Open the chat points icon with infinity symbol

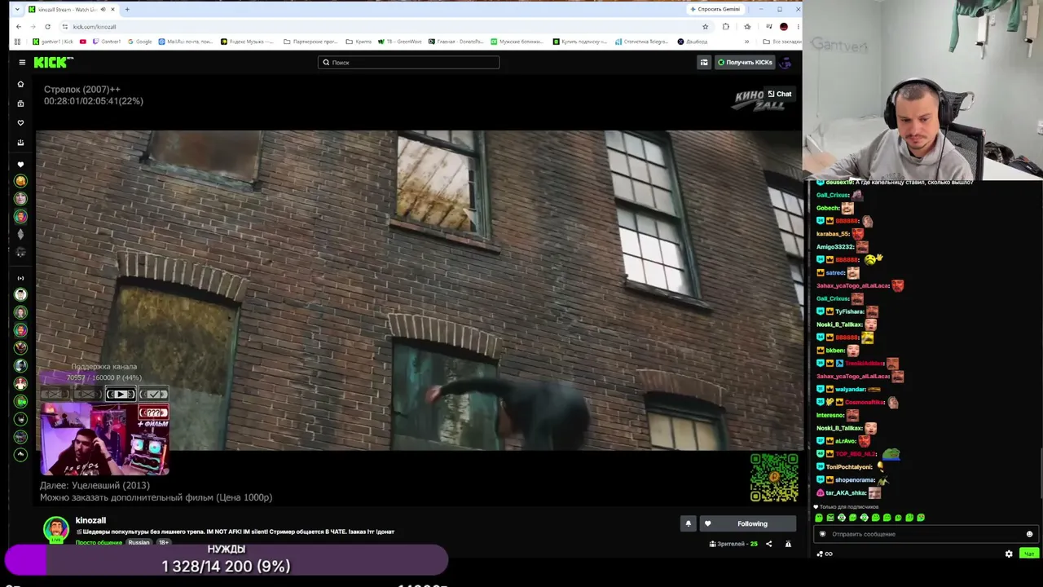[825, 554]
